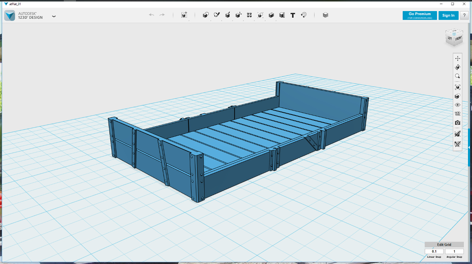Click the Linear Snap value field

pos(434,251)
